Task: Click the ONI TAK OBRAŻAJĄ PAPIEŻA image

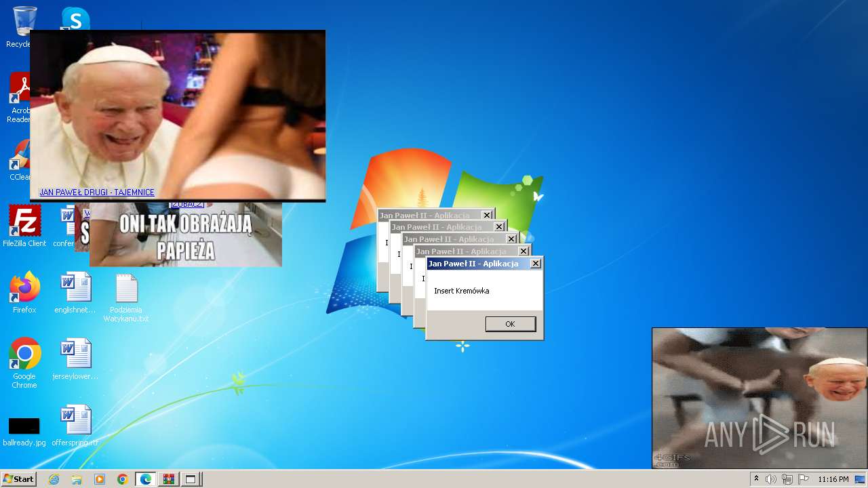Action: pyautogui.click(x=186, y=235)
